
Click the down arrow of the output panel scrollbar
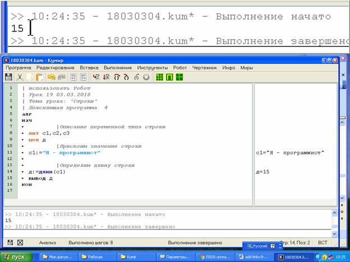point(334,233)
